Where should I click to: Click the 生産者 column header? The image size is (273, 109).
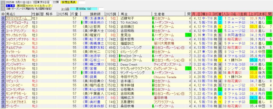(168, 14)
